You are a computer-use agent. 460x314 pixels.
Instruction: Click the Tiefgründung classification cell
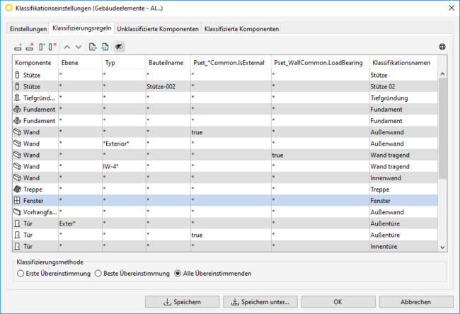pos(403,98)
